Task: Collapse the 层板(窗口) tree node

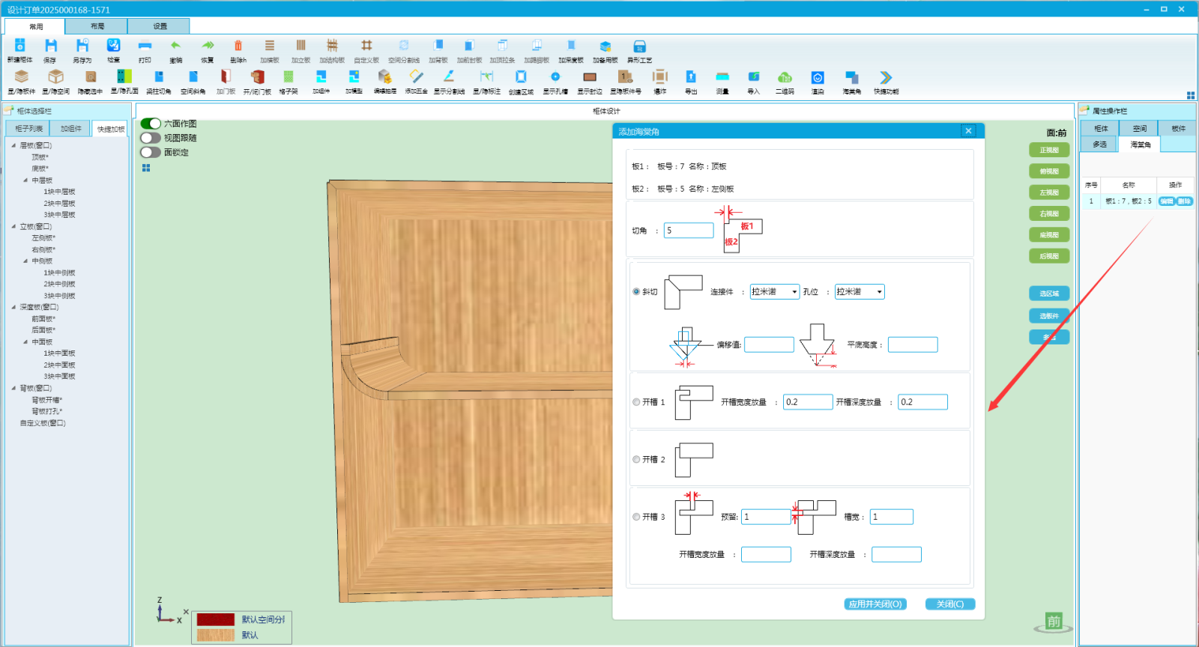Action: click(x=13, y=145)
